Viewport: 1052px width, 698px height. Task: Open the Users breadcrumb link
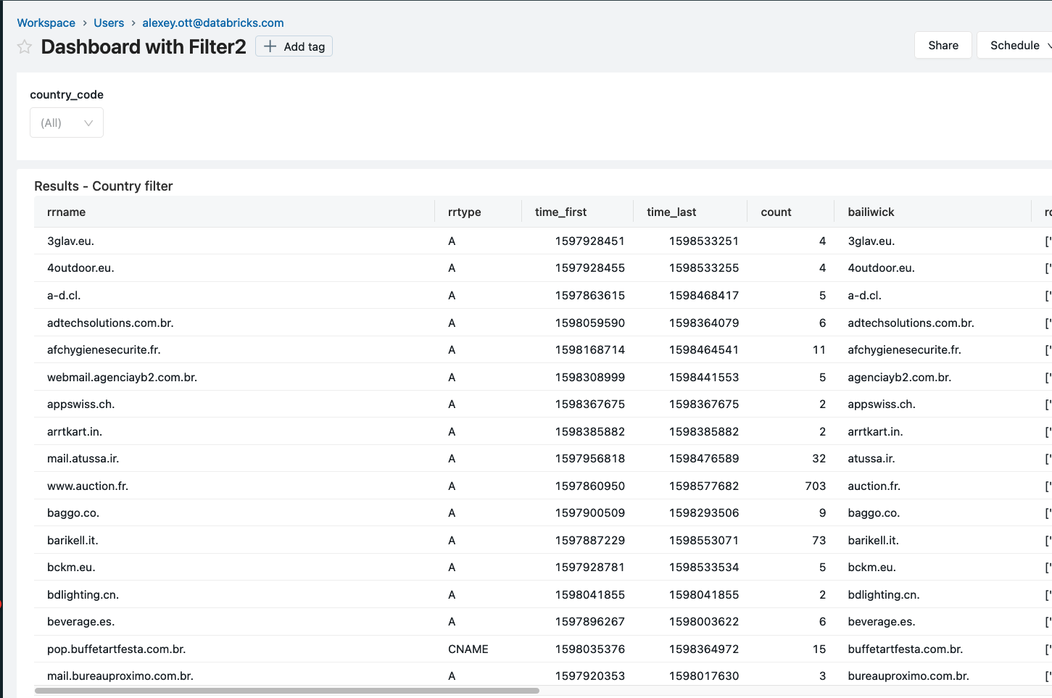(x=109, y=22)
